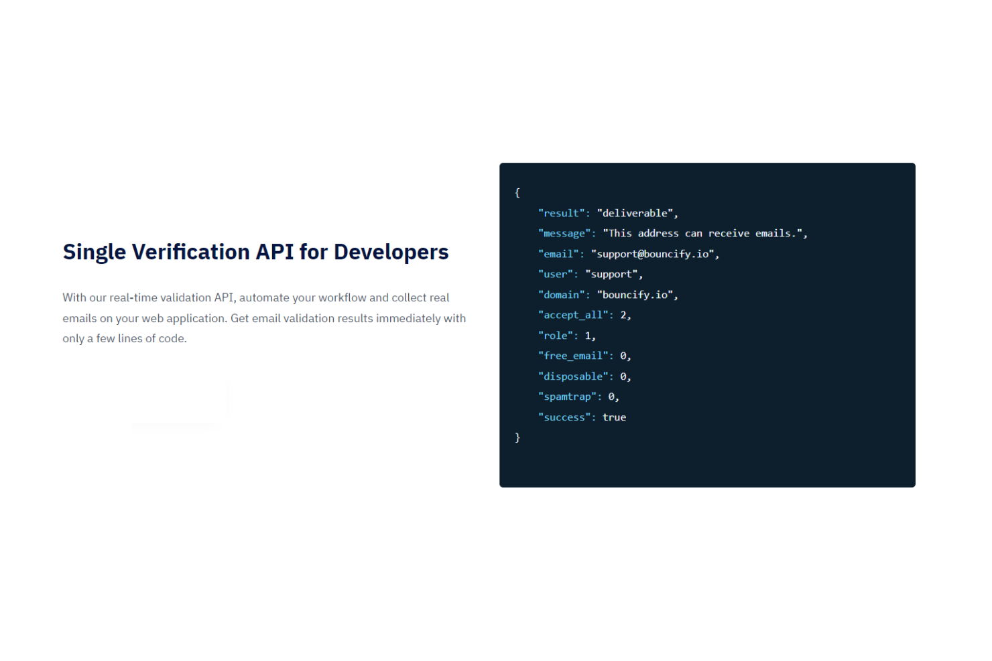Screen dimensions: 992x661
Task: Select the "role": 1 line
Action: coord(567,336)
